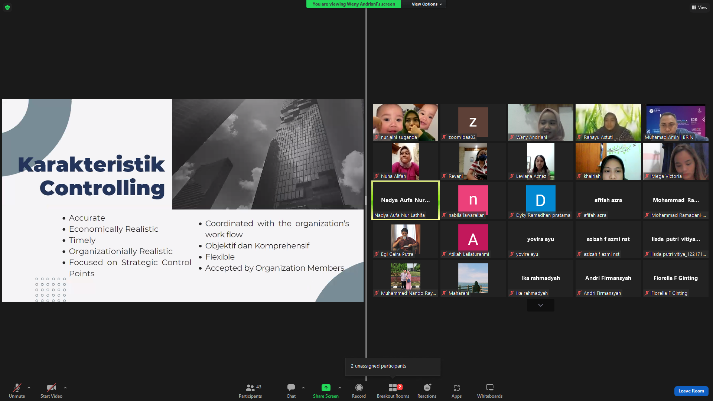Open View Options dropdown
The height and width of the screenshot is (401, 713).
tap(427, 4)
